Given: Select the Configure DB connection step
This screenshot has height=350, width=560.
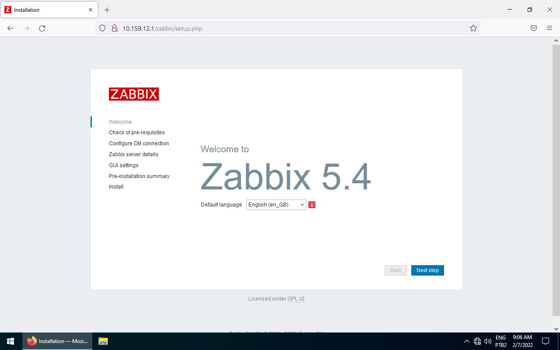Looking at the screenshot, I should point(139,143).
